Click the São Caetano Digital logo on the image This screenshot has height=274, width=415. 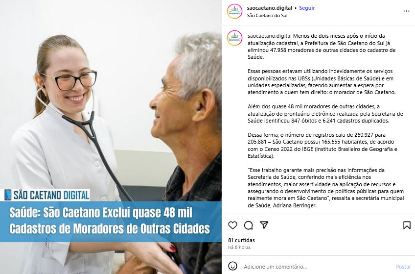point(47,195)
